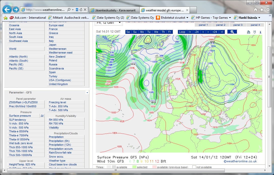
Task: Select the 'panel 2' tab
Action: [221, 25]
